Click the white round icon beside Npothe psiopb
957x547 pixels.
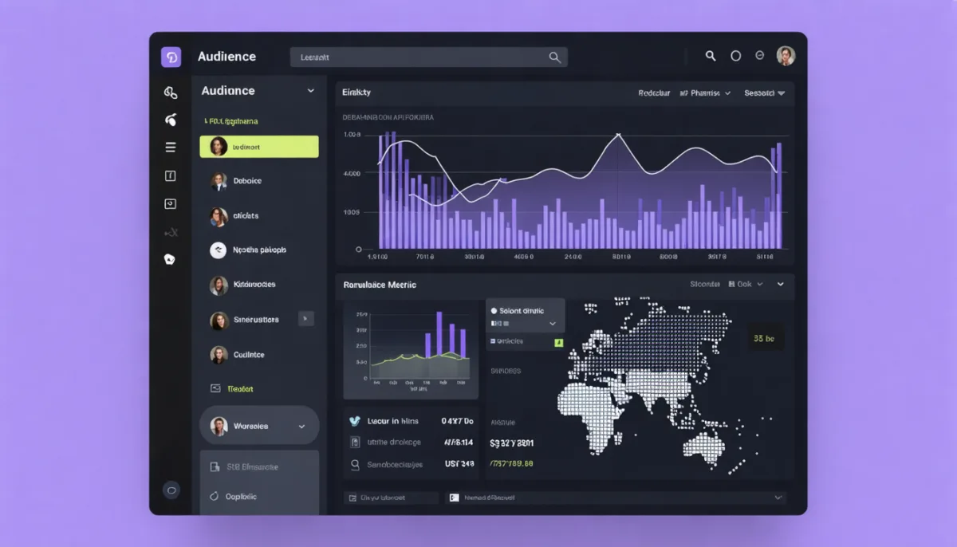[x=218, y=250]
